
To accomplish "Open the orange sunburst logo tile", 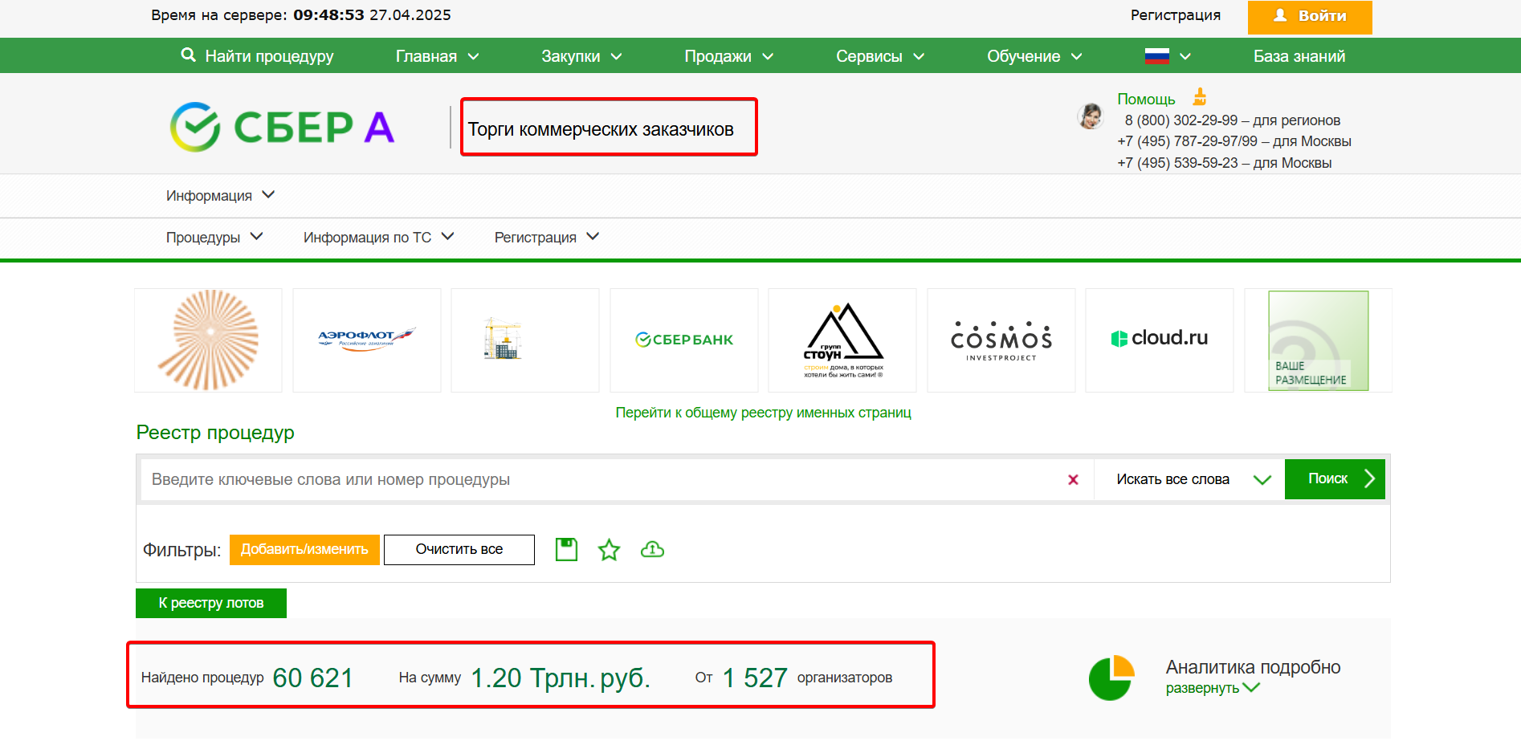I will pos(208,340).
